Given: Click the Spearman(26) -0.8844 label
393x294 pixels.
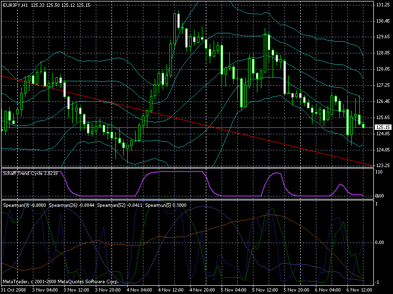Looking at the screenshot, I should [x=71, y=205].
